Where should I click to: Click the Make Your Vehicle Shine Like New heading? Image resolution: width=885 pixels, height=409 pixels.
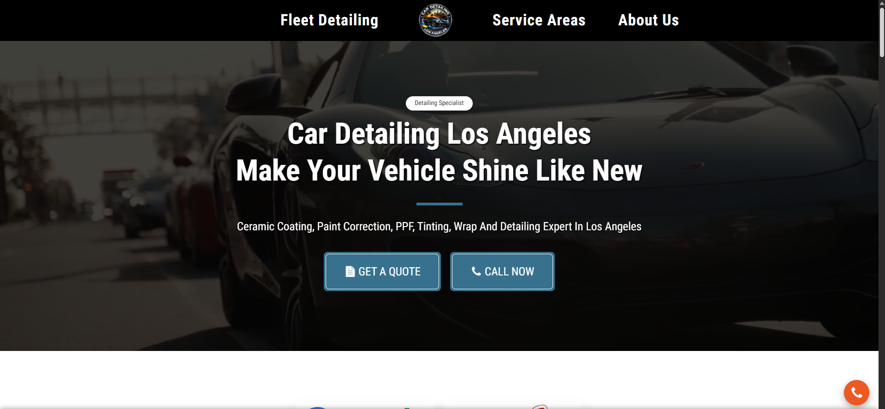tap(439, 171)
